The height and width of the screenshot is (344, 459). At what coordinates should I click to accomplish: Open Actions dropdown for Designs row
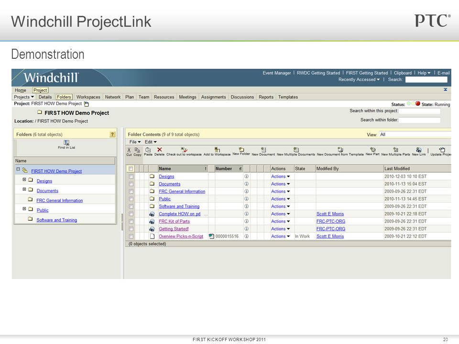[x=280, y=176]
